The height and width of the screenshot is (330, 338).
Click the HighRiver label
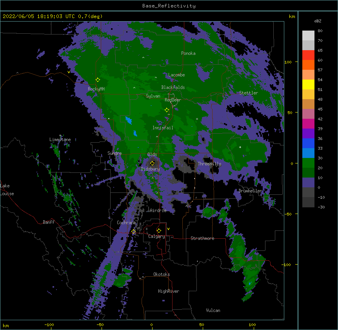169,291
